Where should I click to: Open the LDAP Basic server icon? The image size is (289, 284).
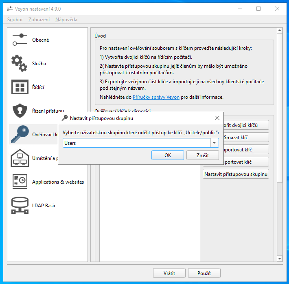[x=20, y=206]
